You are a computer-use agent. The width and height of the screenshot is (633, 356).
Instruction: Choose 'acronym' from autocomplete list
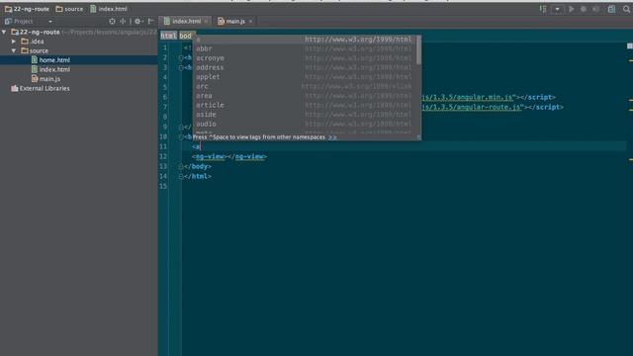(305, 58)
